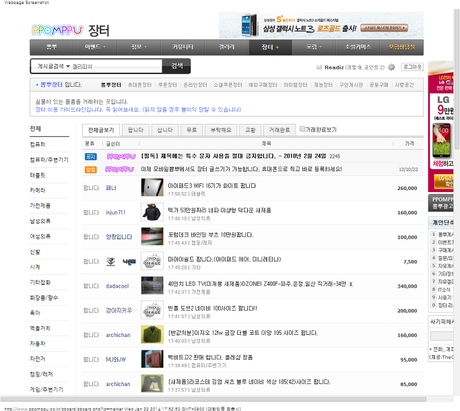Select the 가전제품 sidebar category
The image size is (460, 411).
point(40,205)
